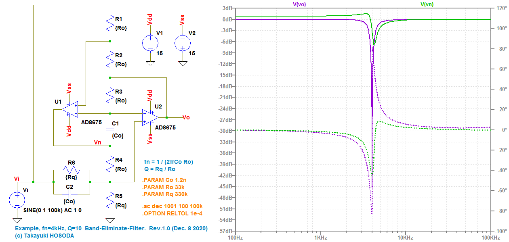The image size is (509, 242).
Task: Click ground symbol below V1 source
Action: (x=150, y=63)
